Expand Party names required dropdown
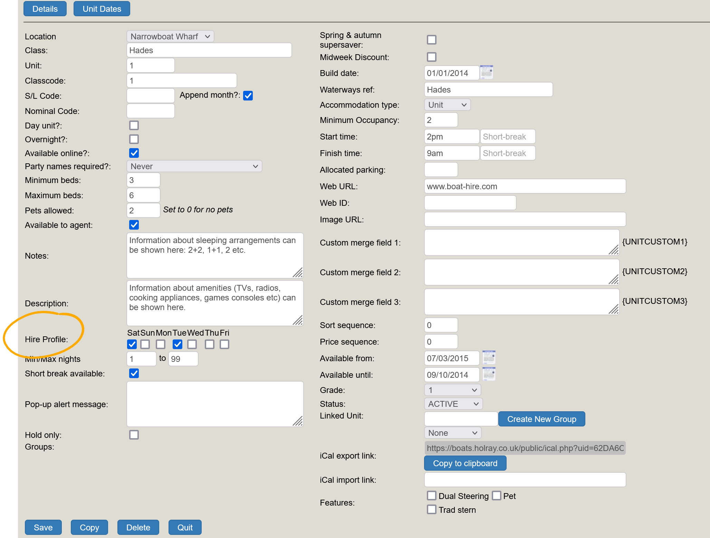The width and height of the screenshot is (710, 538). pyautogui.click(x=194, y=166)
